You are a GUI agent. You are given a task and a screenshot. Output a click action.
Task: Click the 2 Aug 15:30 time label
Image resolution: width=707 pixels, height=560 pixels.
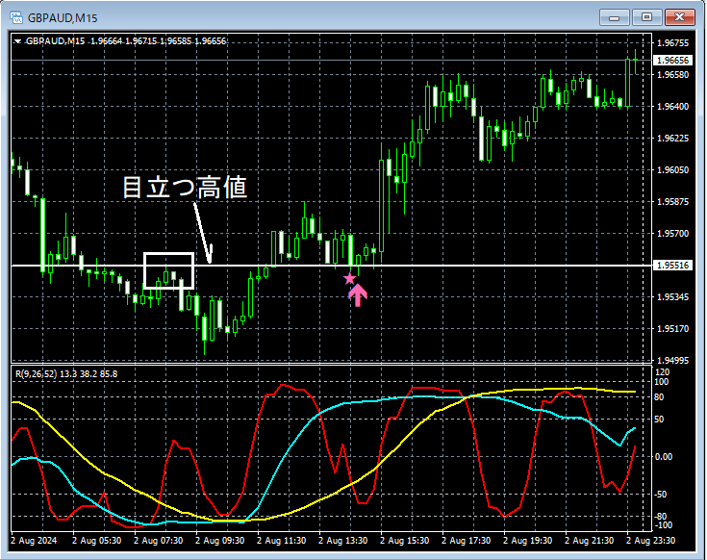[x=404, y=541]
